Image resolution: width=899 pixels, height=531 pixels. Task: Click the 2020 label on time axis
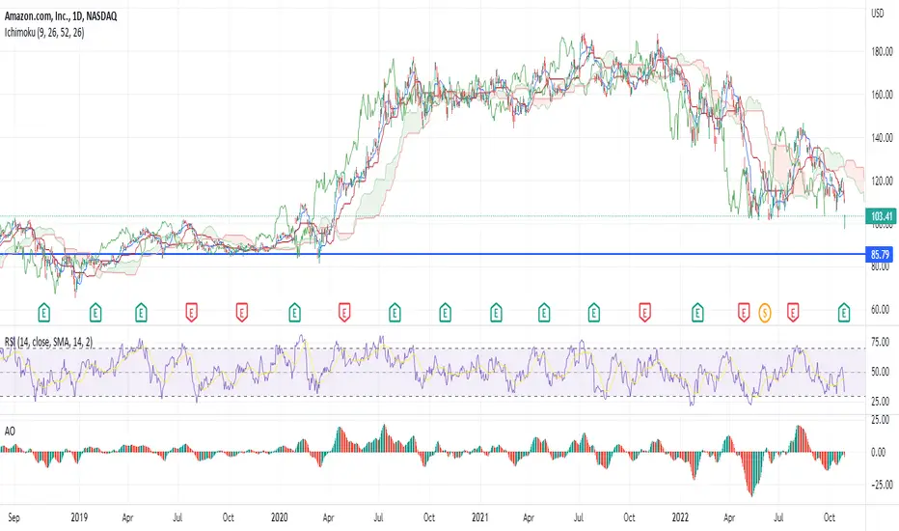279,517
